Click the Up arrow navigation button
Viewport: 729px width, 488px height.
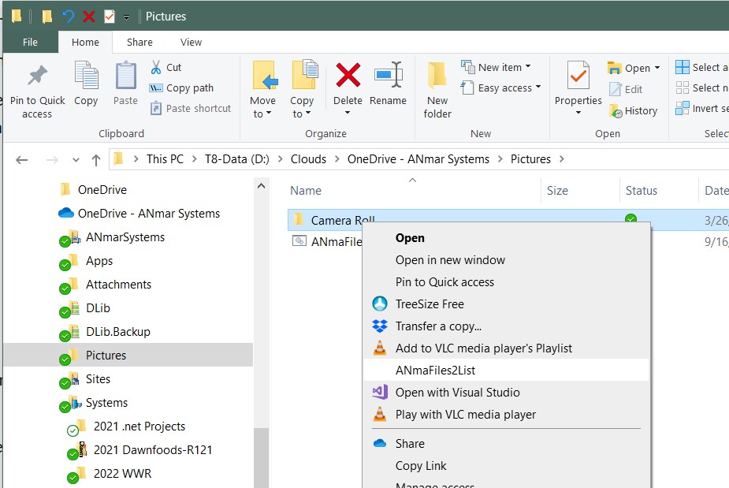coord(96,159)
